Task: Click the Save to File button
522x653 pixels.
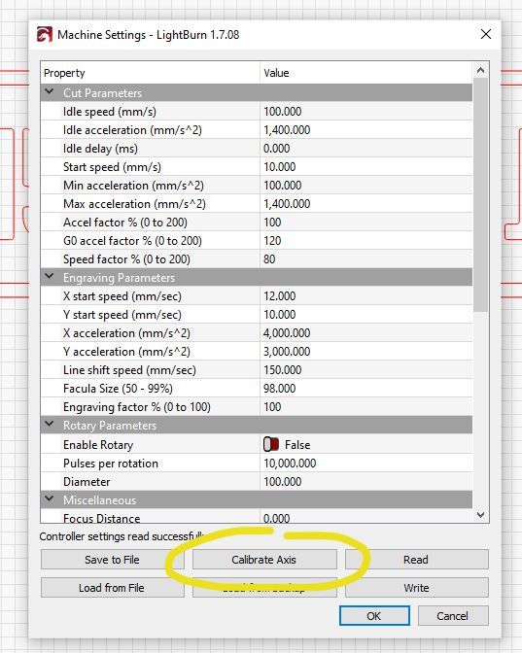Action: 112,560
